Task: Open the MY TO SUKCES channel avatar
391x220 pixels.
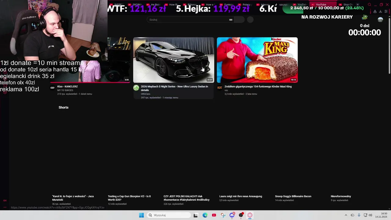Action: (52, 88)
